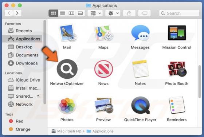Click the NetworkOptimizer name label
The width and height of the screenshot is (204, 137).
click(x=67, y=83)
